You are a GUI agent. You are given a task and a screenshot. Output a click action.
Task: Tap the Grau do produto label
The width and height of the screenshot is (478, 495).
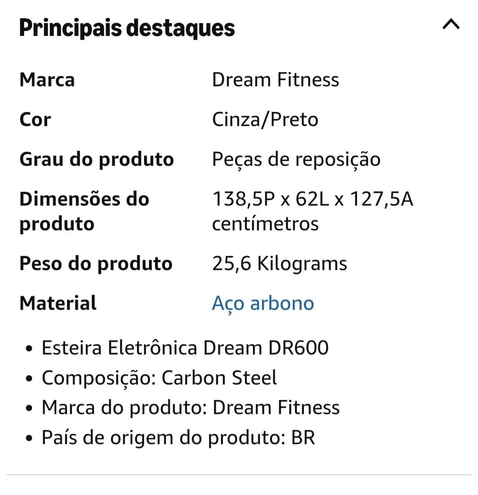[97, 159]
